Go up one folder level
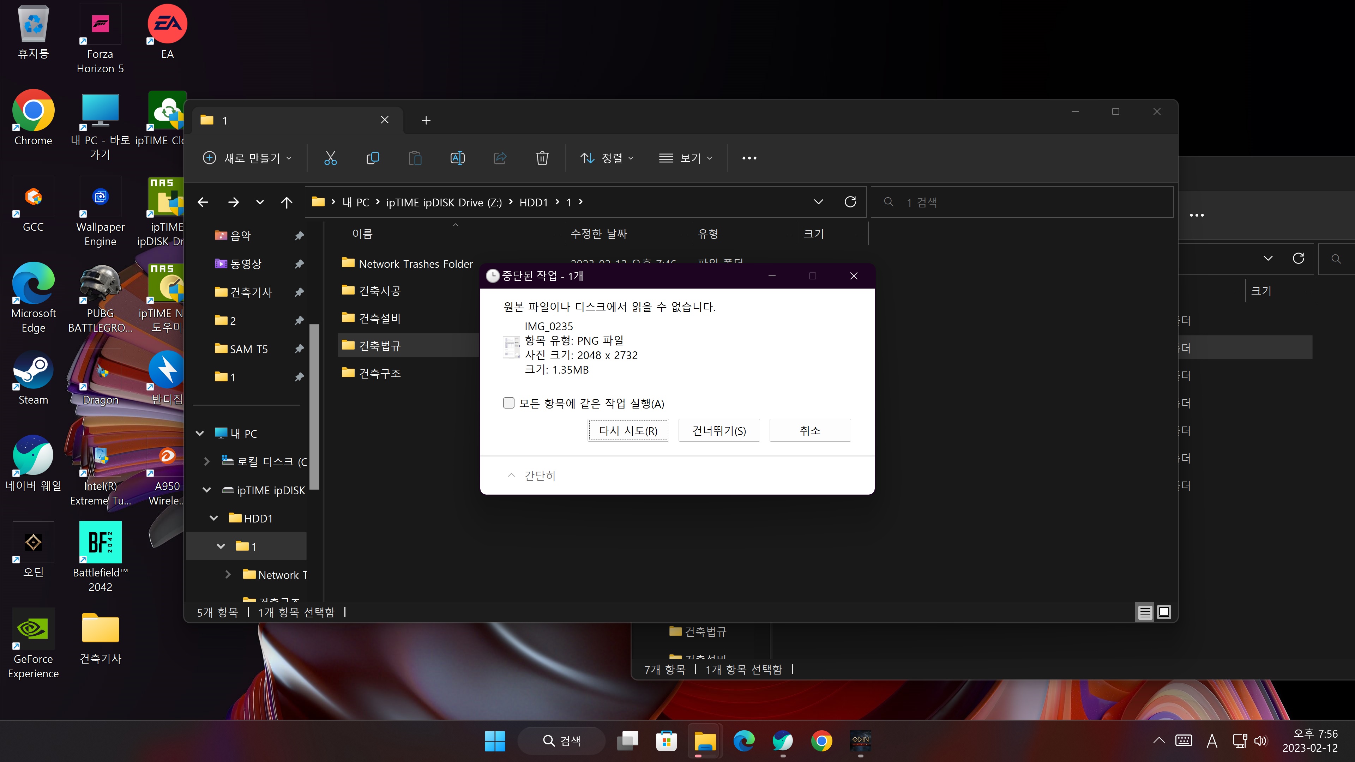Viewport: 1355px width, 762px height. [x=287, y=202]
